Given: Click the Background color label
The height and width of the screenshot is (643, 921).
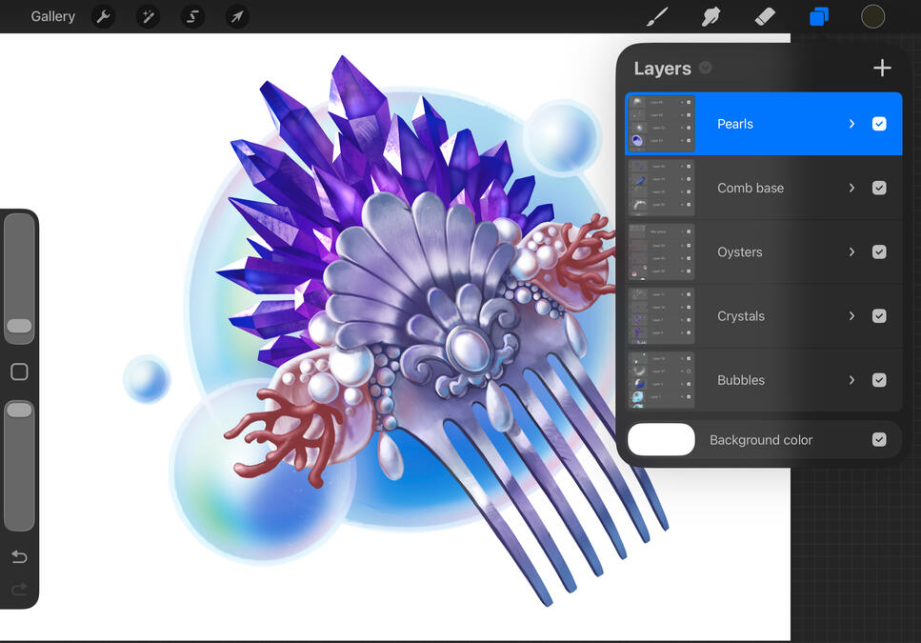Looking at the screenshot, I should pos(761,440).
